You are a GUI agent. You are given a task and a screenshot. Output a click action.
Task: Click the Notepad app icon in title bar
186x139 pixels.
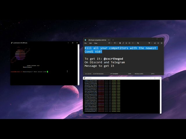85,40
